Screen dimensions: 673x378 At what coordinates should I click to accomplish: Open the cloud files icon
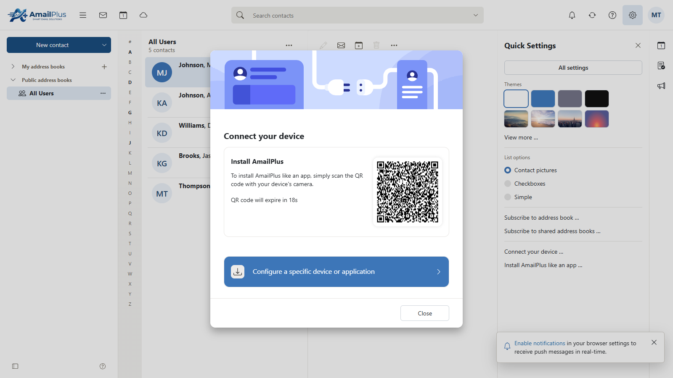143,15
